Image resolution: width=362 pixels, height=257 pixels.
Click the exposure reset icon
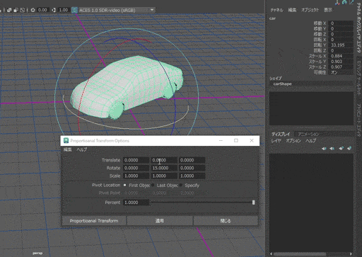click(x=33, y=10)
